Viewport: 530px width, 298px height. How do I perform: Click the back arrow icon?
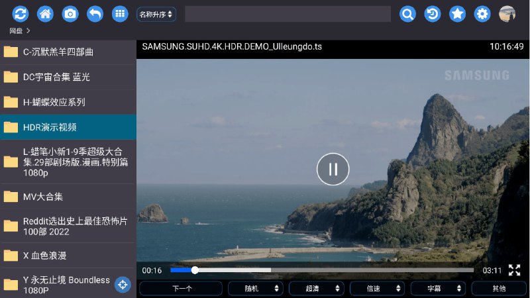[95, 14]
